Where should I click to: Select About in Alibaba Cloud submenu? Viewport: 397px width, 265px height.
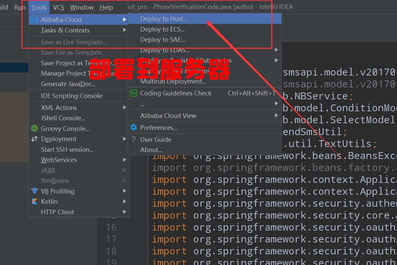click(x=204, y=150)
